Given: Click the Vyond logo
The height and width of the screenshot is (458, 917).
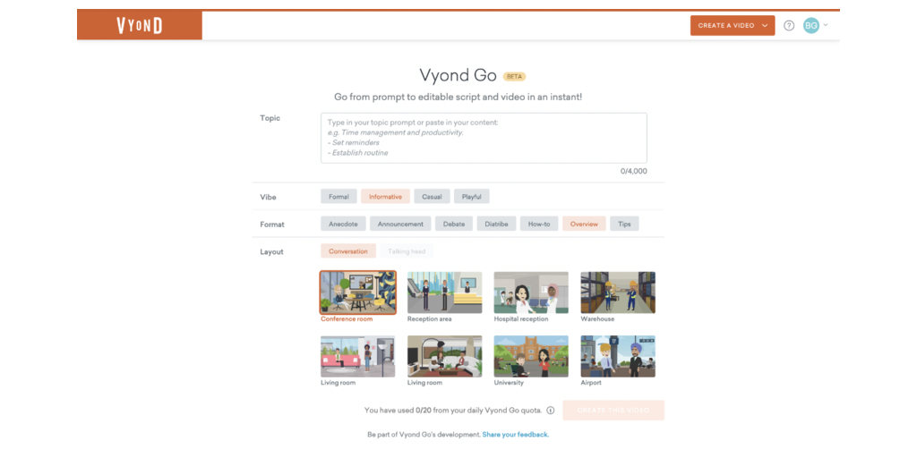Looking at the screenshot, I should pyautogui.click(x=140, y=26).
